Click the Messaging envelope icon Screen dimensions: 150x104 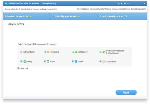tap(48, 52)
